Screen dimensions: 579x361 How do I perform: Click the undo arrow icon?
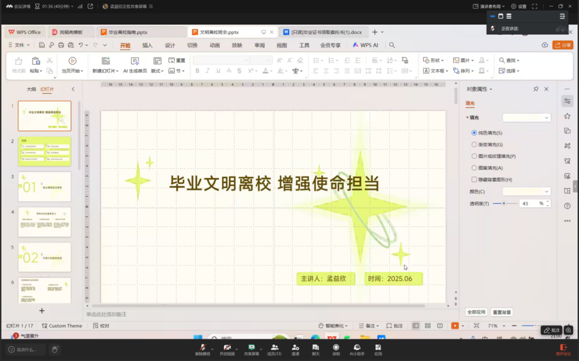coord(81,45)
